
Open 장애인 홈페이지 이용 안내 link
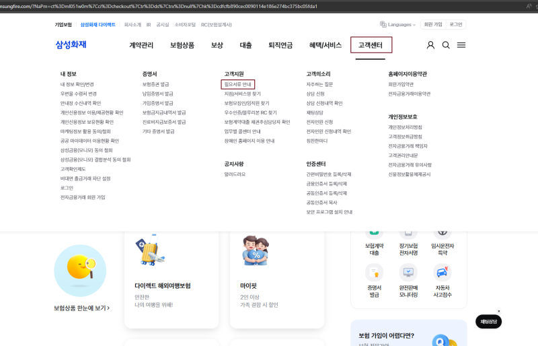[249, 141]
